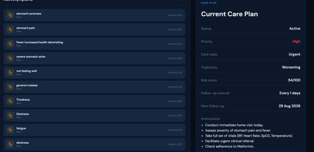The height and width of the screenshot is (152, 314).
Task: Click the pulse icon beside general malaise
Action: pos(10,87)
